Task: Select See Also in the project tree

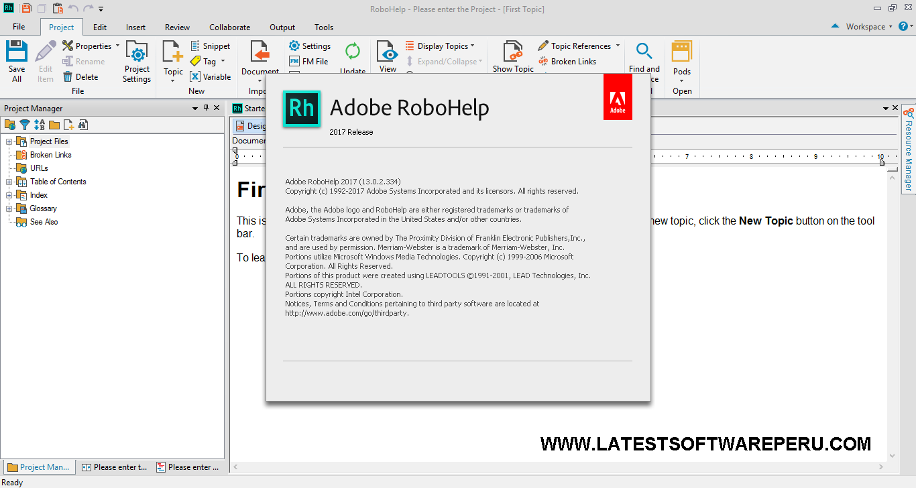Action: click(44, 222)
